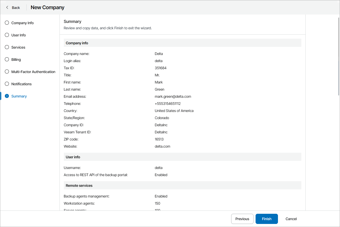
Task: Click the blue chevron on the Summary step
Action: point(7,96)
